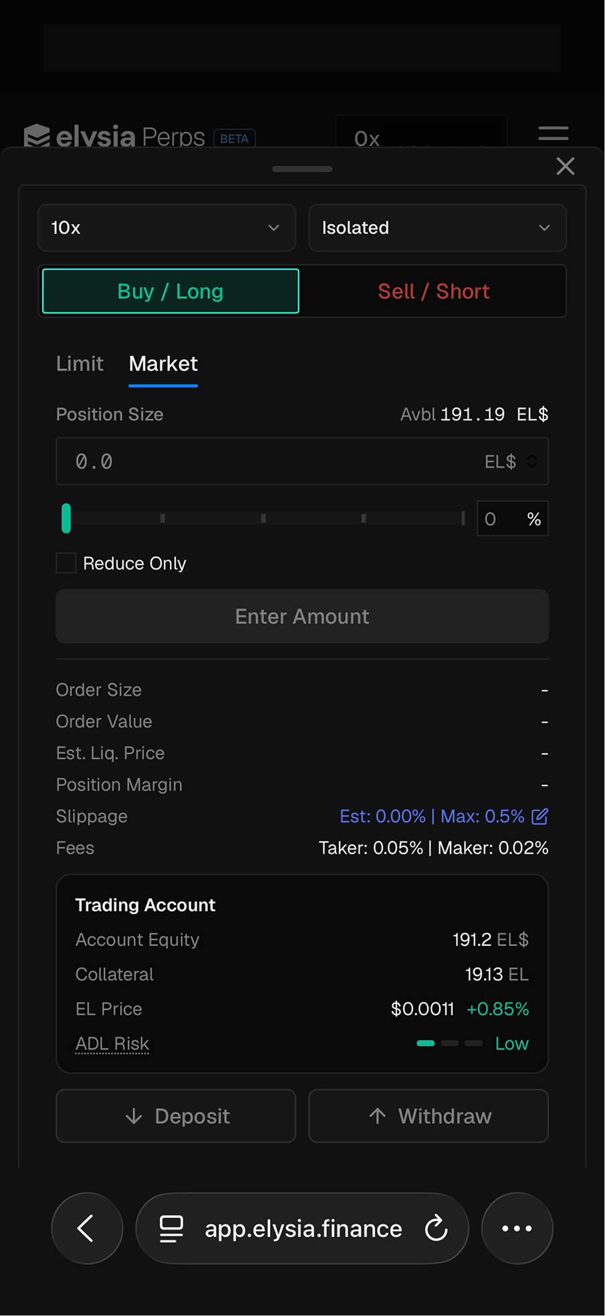605x1316 pixels.
Task: Open the browser three-dots menu
Action: click(517, 1228)
